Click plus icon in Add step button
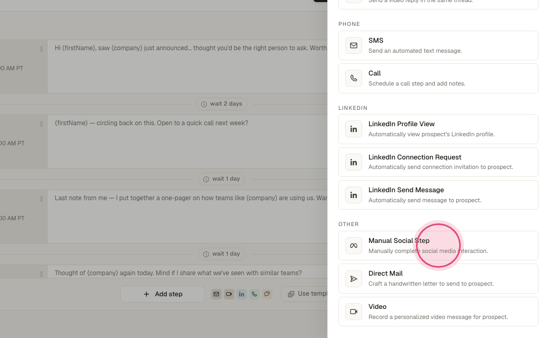 click(146, 294)
